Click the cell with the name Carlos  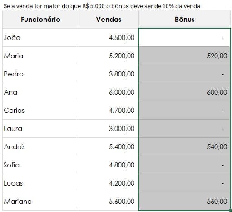(40, 111)
